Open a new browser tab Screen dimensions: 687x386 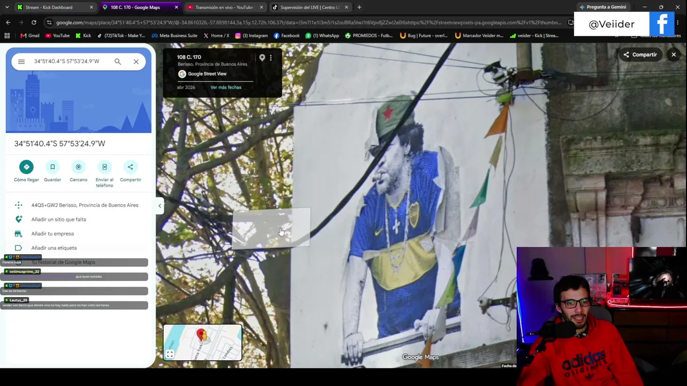359,8
